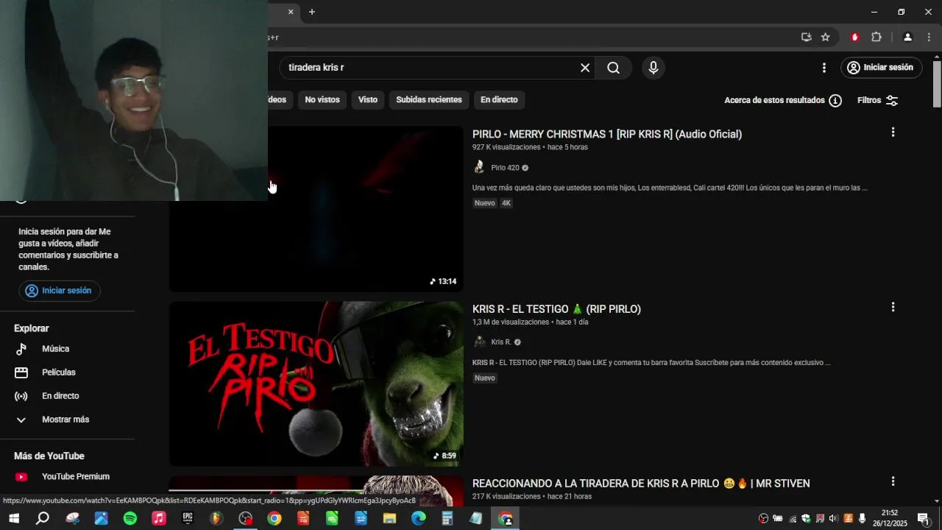Image resolution: width=942 pixels, height=530 pixels.
Task: Open Música in Explorar sidebar
Action: [x=55, y=349]
